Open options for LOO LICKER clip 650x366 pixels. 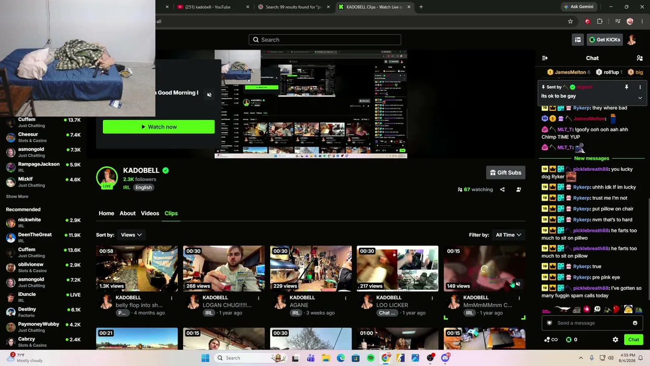tap(432, 298)
